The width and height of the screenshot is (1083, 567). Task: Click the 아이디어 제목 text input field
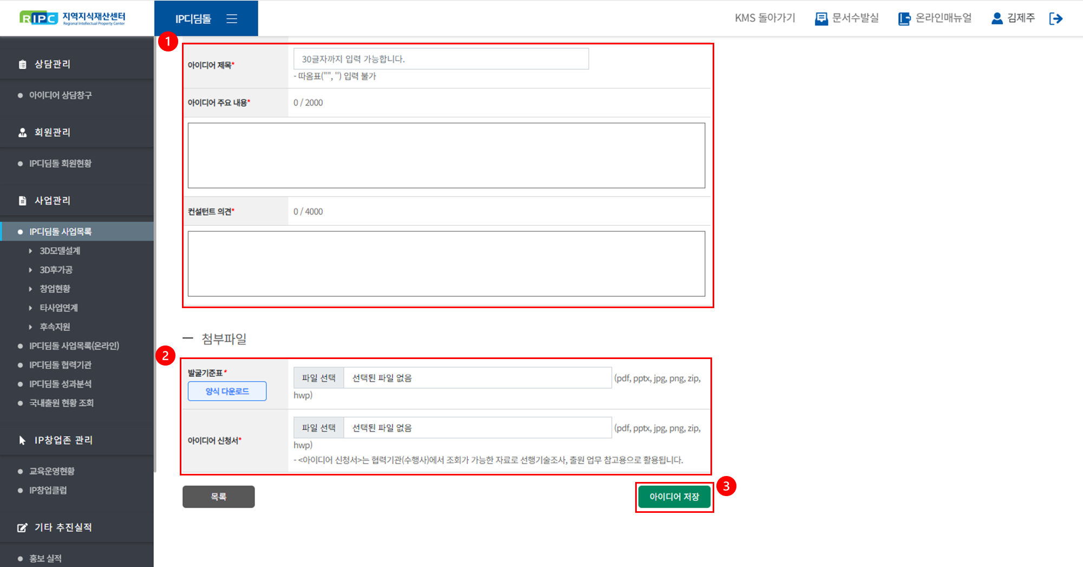pyautogui.click(x=440, y=59)
